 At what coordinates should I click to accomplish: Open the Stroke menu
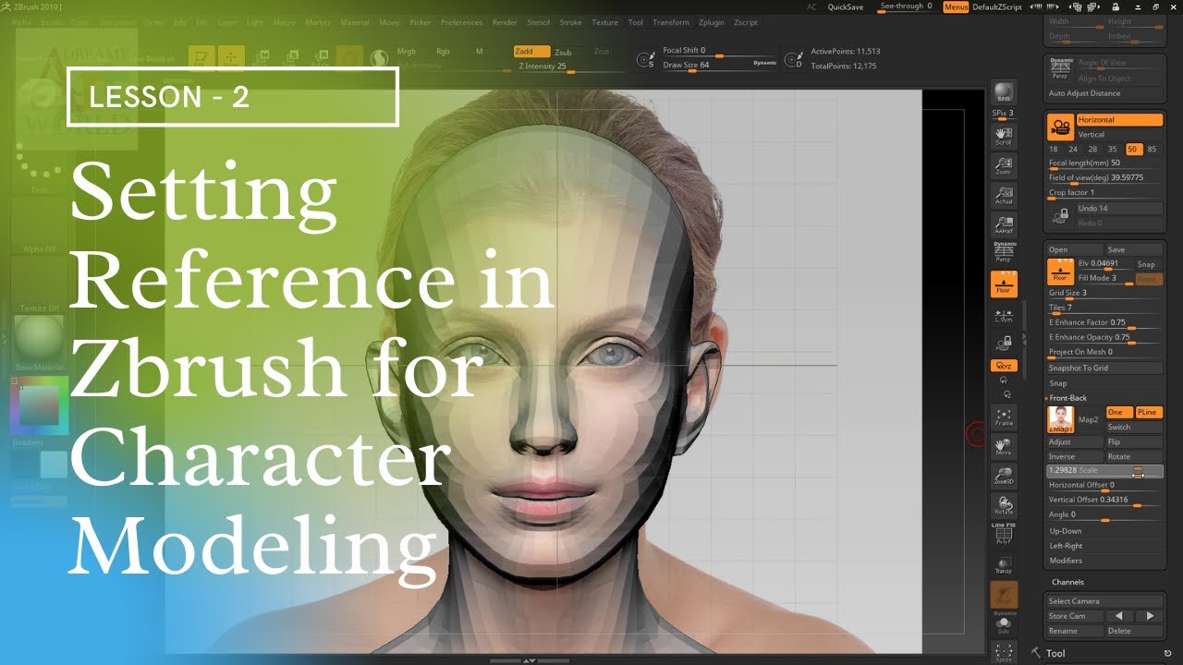pos(571,22)
